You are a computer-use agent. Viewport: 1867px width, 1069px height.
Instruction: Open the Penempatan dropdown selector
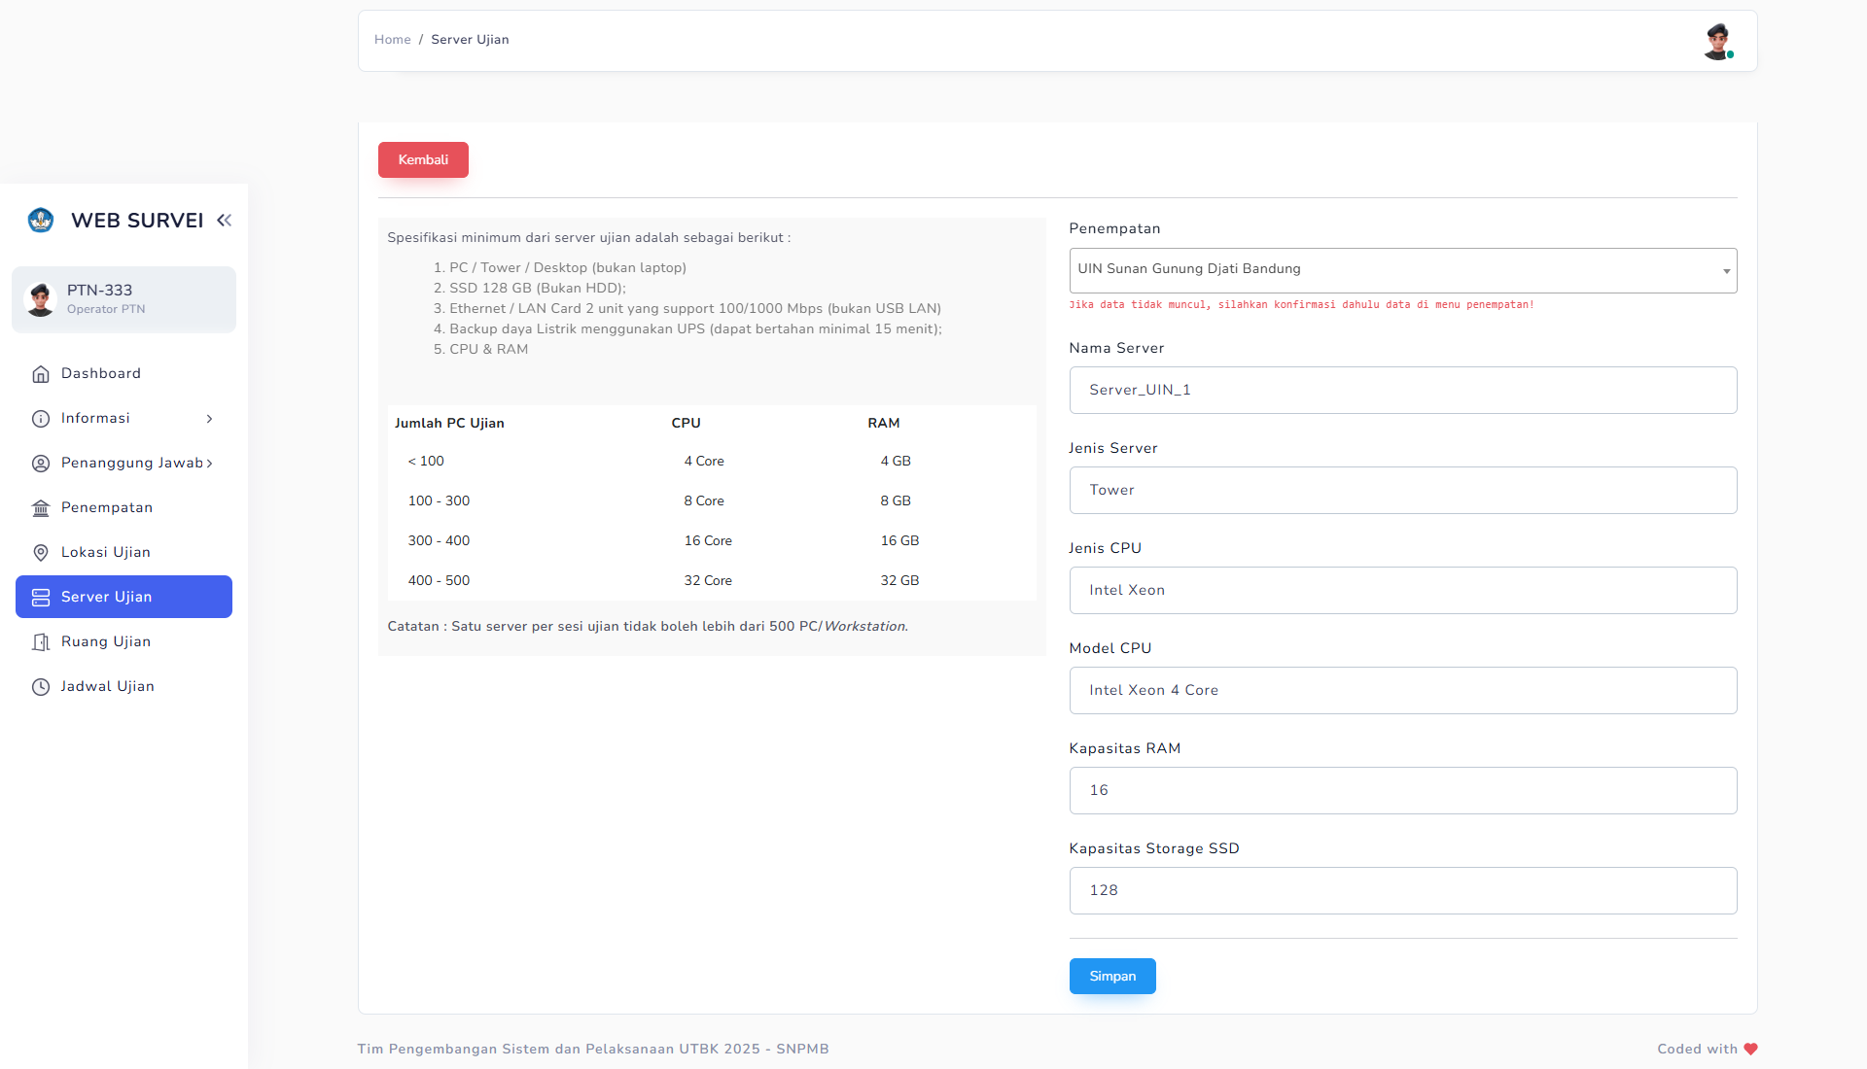(x=1403, y=269)
